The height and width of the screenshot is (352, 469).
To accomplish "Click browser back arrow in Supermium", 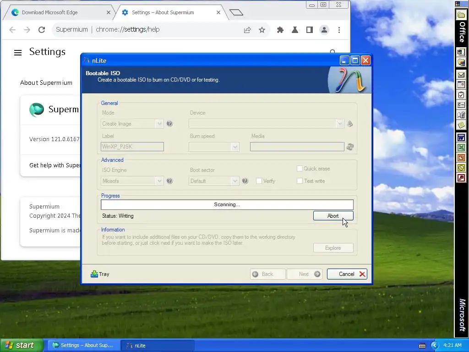I will (x=12, y=30).
